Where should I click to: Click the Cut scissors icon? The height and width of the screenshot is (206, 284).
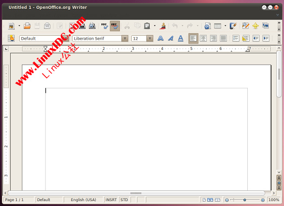127,26
